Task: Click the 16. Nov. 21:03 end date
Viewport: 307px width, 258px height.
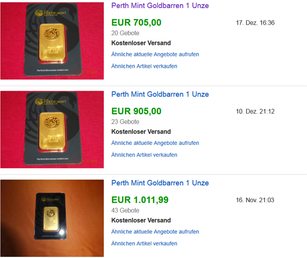Action: pos(255,200)
